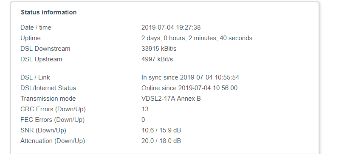Click the 4997 kBit/s upstream value
The height and width of the screenshot is (154, 350).
pos(157,59)
